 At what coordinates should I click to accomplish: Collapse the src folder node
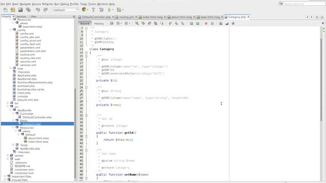pyautogui.click(x=8, y=106)
